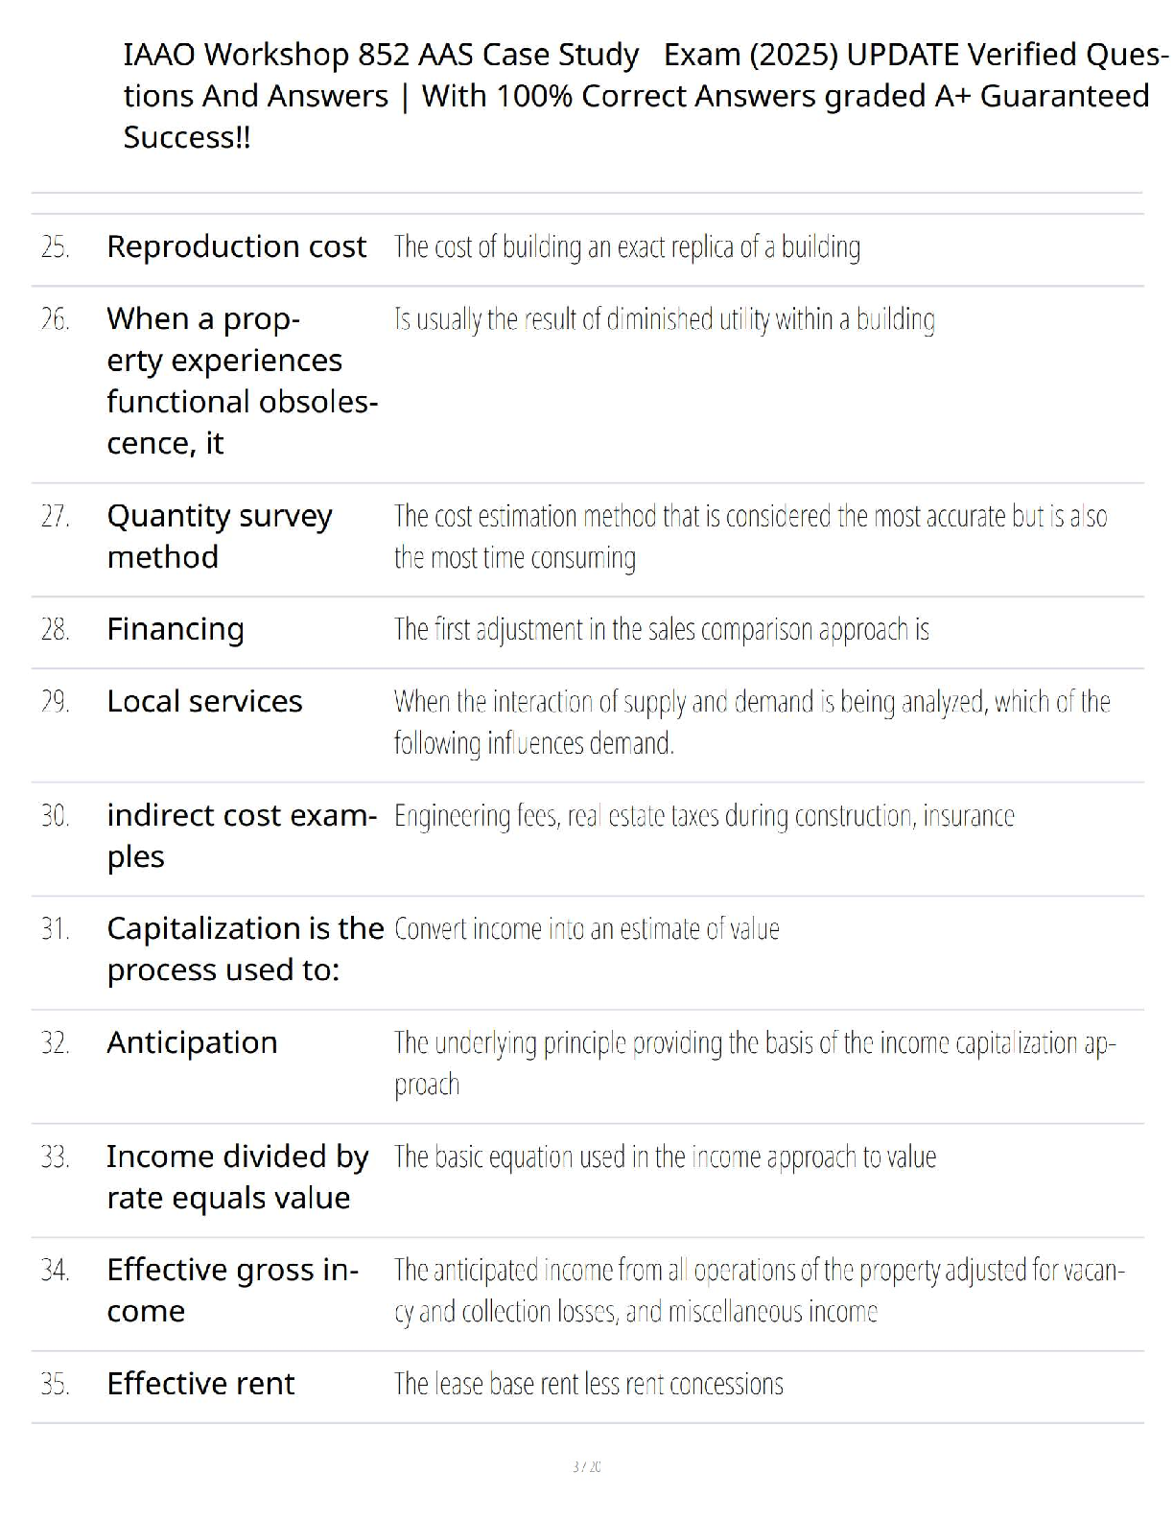Select the 'Local services' term
The width and height of the screenshot is (1174, 1519).
(204, 701)
